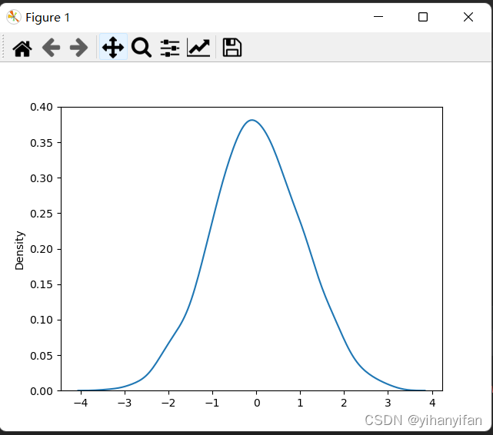This screenshot has width=493, height=435.
Task: Click the 1 x-axis tick label
Action: 300,403
